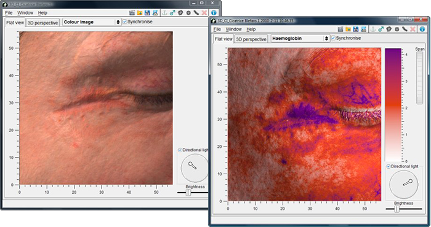Click red X delete icon, Haemoglobin window
Screen dimensions: 431x227
pos(413,29)
